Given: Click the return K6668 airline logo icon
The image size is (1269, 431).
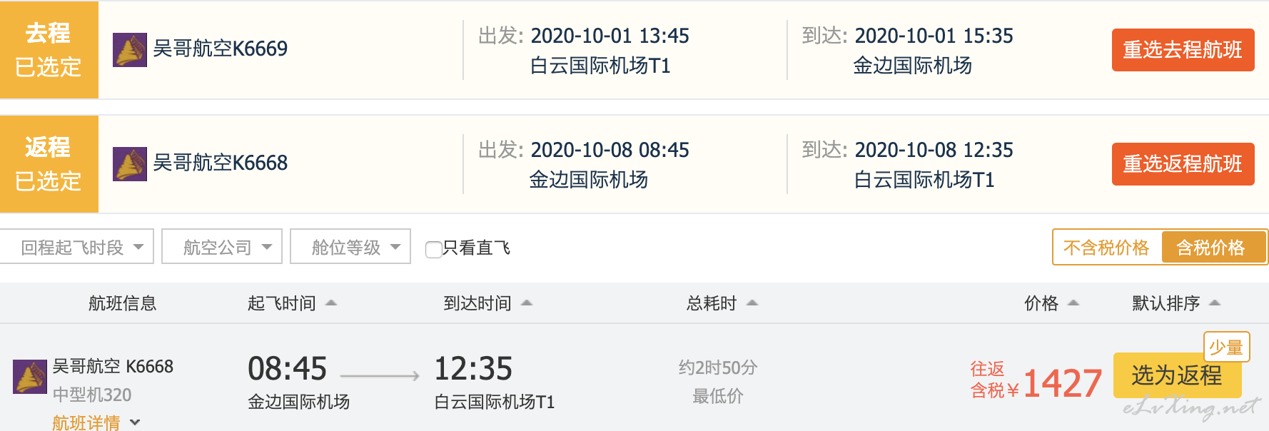Looking at the screenshot, I should (130, 164).
